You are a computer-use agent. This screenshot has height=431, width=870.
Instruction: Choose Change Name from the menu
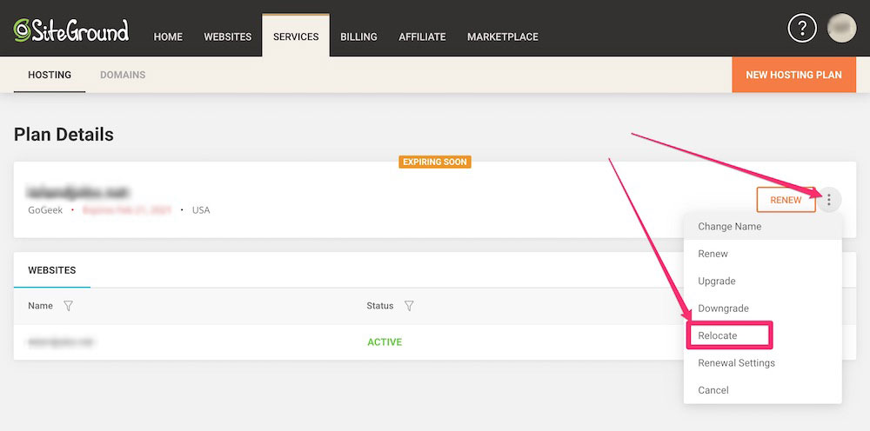tap(763, 227)
